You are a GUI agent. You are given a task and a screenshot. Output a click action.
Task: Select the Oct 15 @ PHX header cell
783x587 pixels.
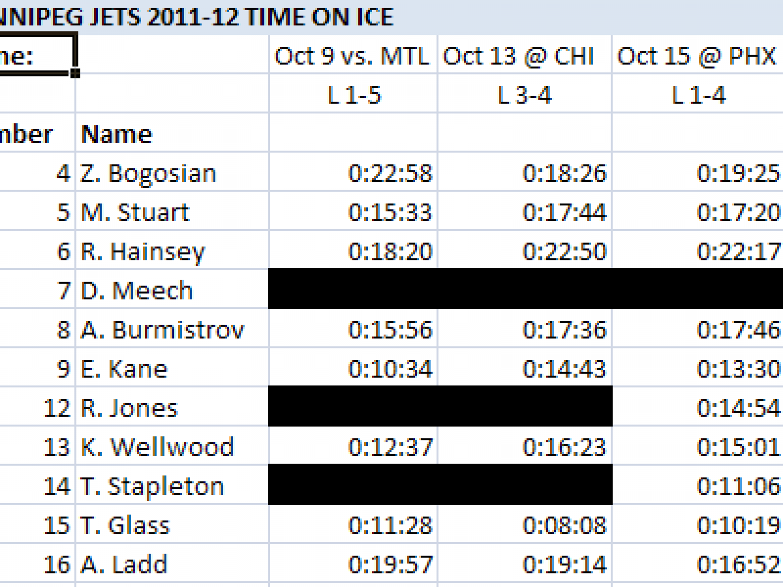(x=697, y=56)
